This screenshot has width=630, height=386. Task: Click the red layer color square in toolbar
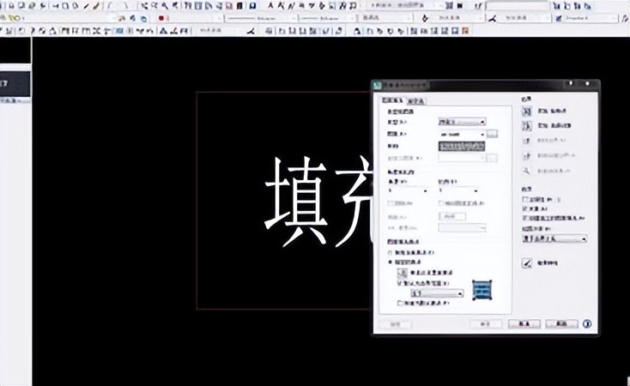(x=161, y=18)
